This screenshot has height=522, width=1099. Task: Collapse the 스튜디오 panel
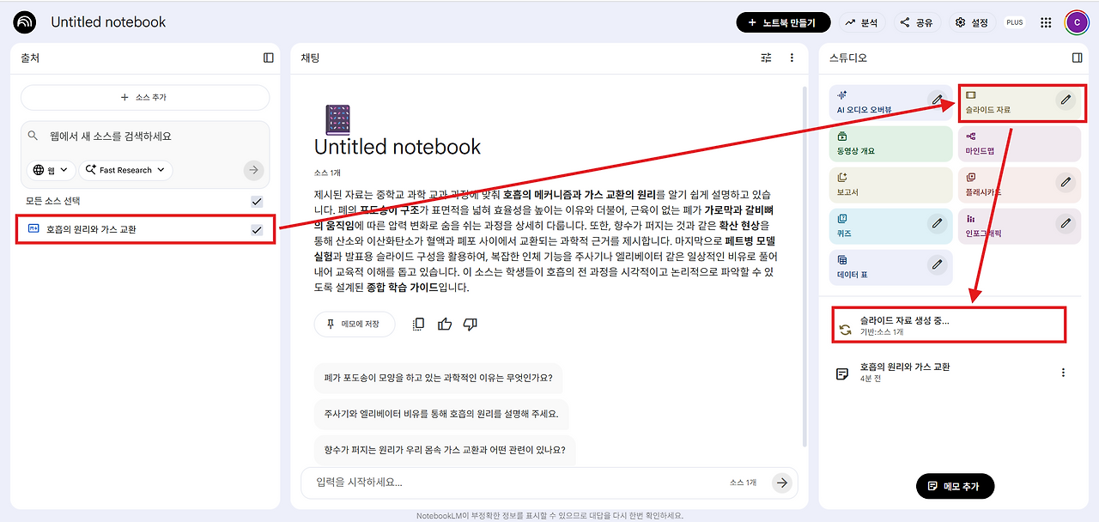click(x=1078, y=58)
